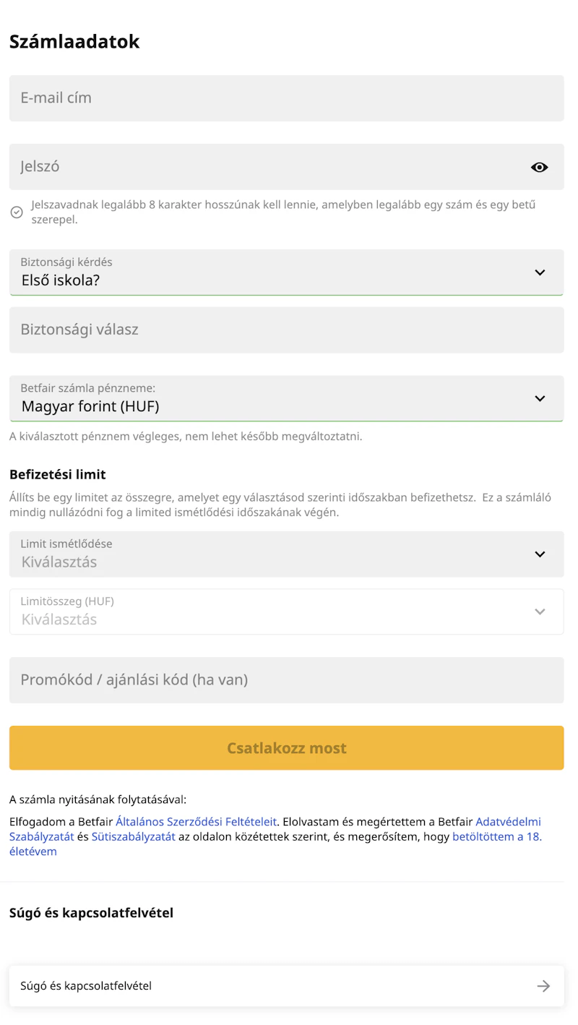Expand the Limit ismétlődése dropdown
The width and height of the screenshot is (578, 1025).
[x=539, y=554]
